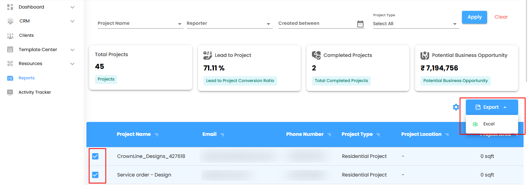Screen dimensions: 529x185
Task: Click the Apply filter button
Action: coord(474,17)
